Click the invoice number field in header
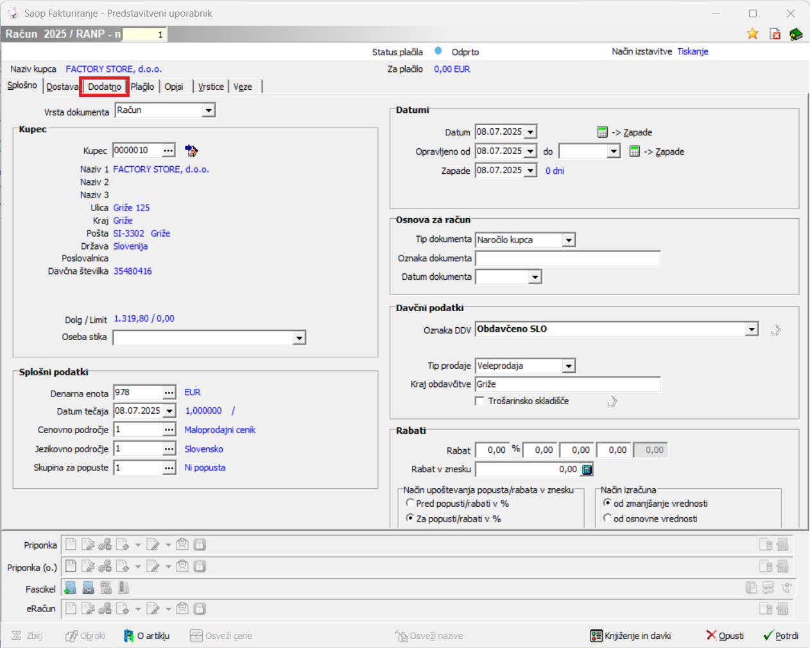The image size is (810, 648). [144, 34]
